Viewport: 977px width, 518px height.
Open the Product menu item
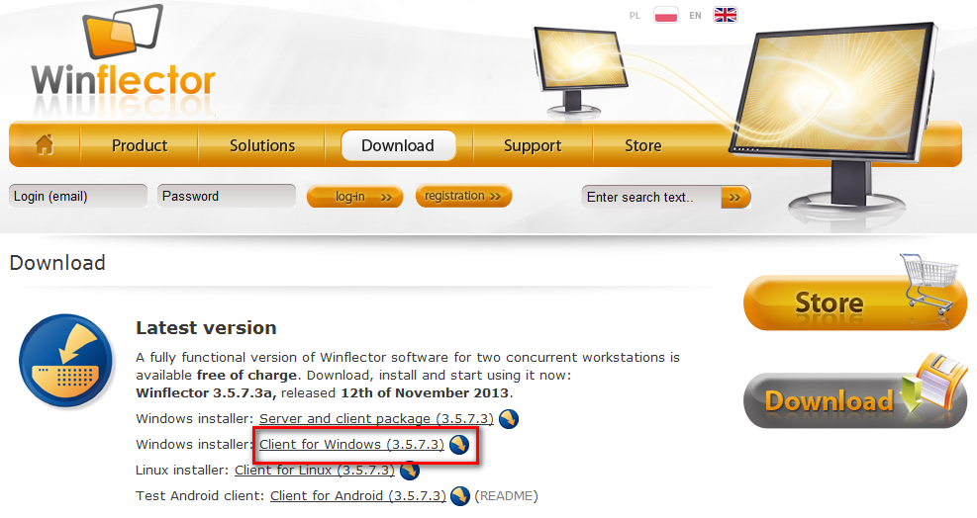pos(140,145)
